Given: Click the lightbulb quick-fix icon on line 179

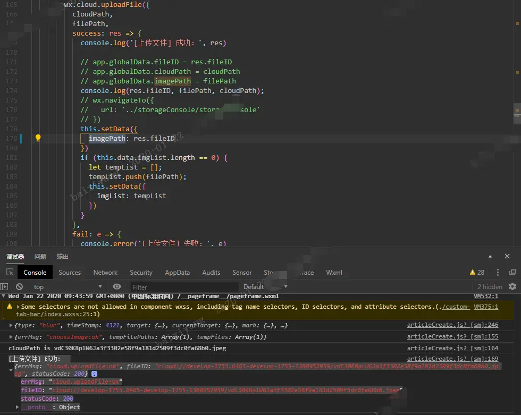Looking at the screenshot, I should (x=38, y=138).
